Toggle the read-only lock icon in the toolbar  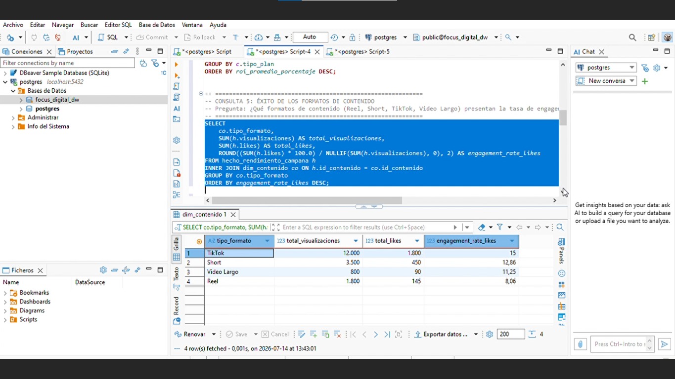click(352, 38)
